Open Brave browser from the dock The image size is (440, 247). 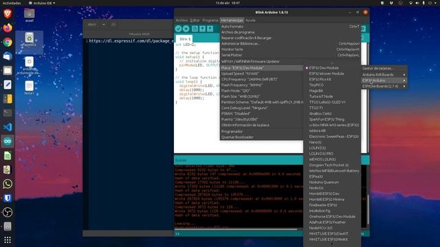coord(8,14)
